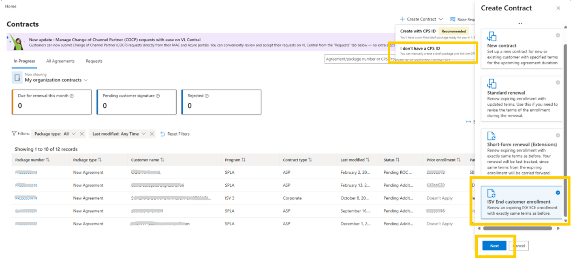Switch to the In Progress tab
This screenshot has height=259, width=579.
(24, 61)
